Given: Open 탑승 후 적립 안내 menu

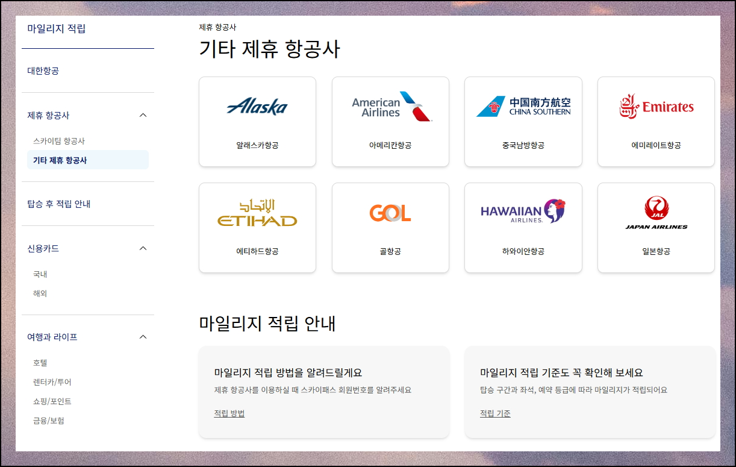Looking at the screenshot, I should [x=59, y=204].
